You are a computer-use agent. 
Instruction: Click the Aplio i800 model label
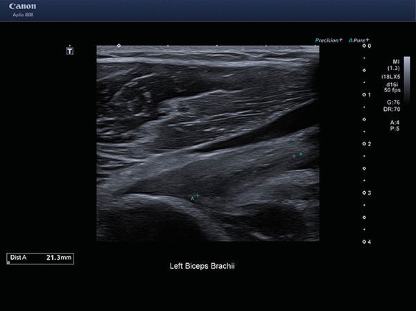point(23,15)
